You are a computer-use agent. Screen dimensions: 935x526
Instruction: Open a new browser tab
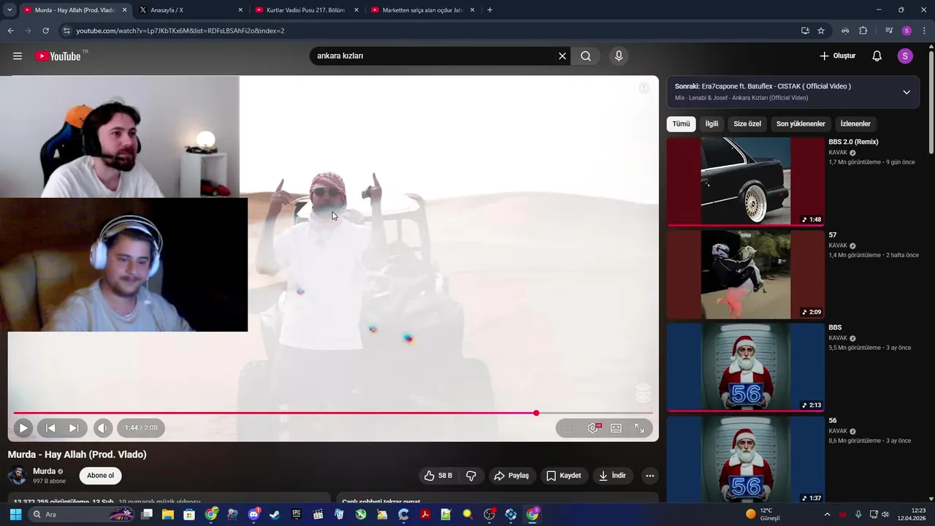[489, 10]
